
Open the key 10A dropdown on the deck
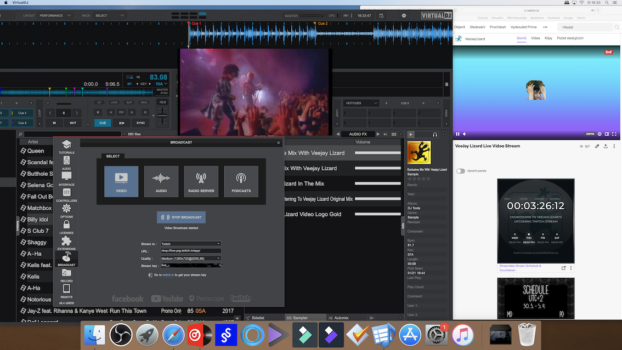point(161,84)
